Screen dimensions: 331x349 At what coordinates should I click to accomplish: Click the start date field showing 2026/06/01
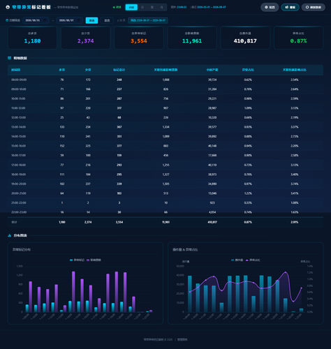click(36, 20)
